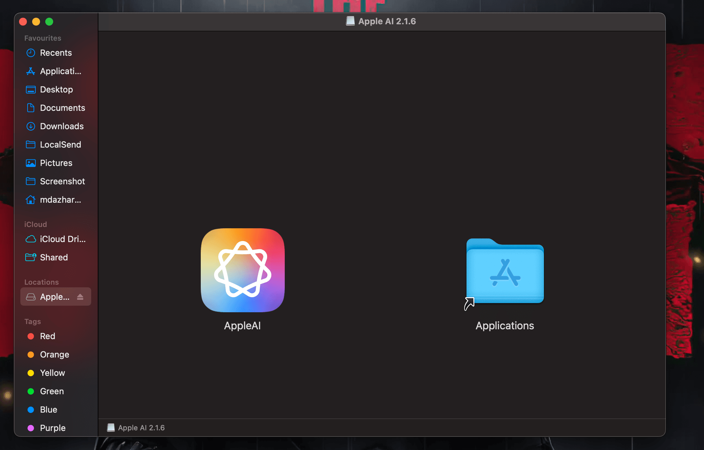Viewport: 704px width, 450px height.
Task: Open the Shared iCloud section
Action: (54, 257)
